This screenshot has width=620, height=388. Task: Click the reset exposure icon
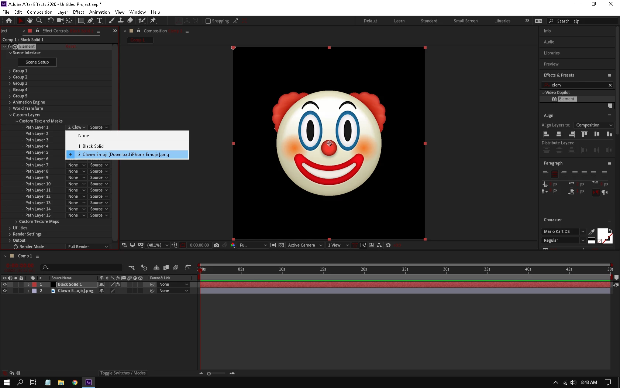388,245
